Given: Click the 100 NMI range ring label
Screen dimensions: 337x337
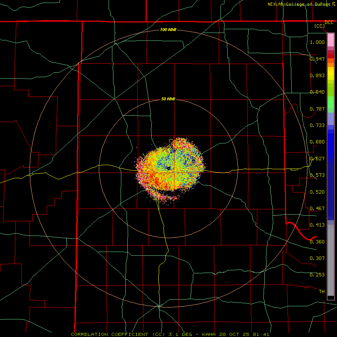Looking at the screenshot, I should point(168,30).
